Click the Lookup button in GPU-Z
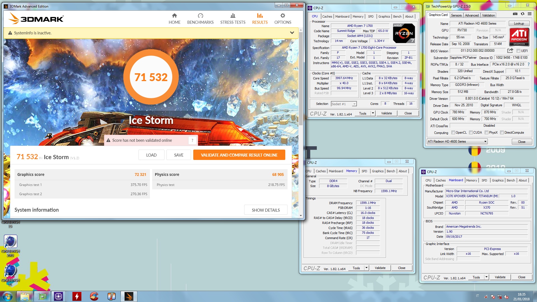 519,23
